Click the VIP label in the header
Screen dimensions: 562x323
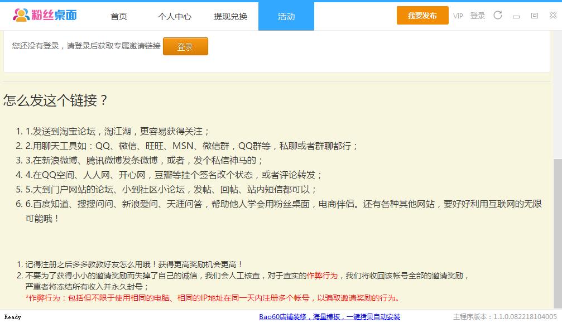(x=458, y=16)
